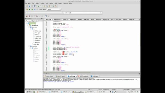Click the green Run icon
This screenshot has height=93, width=165.
pos(30,9)
